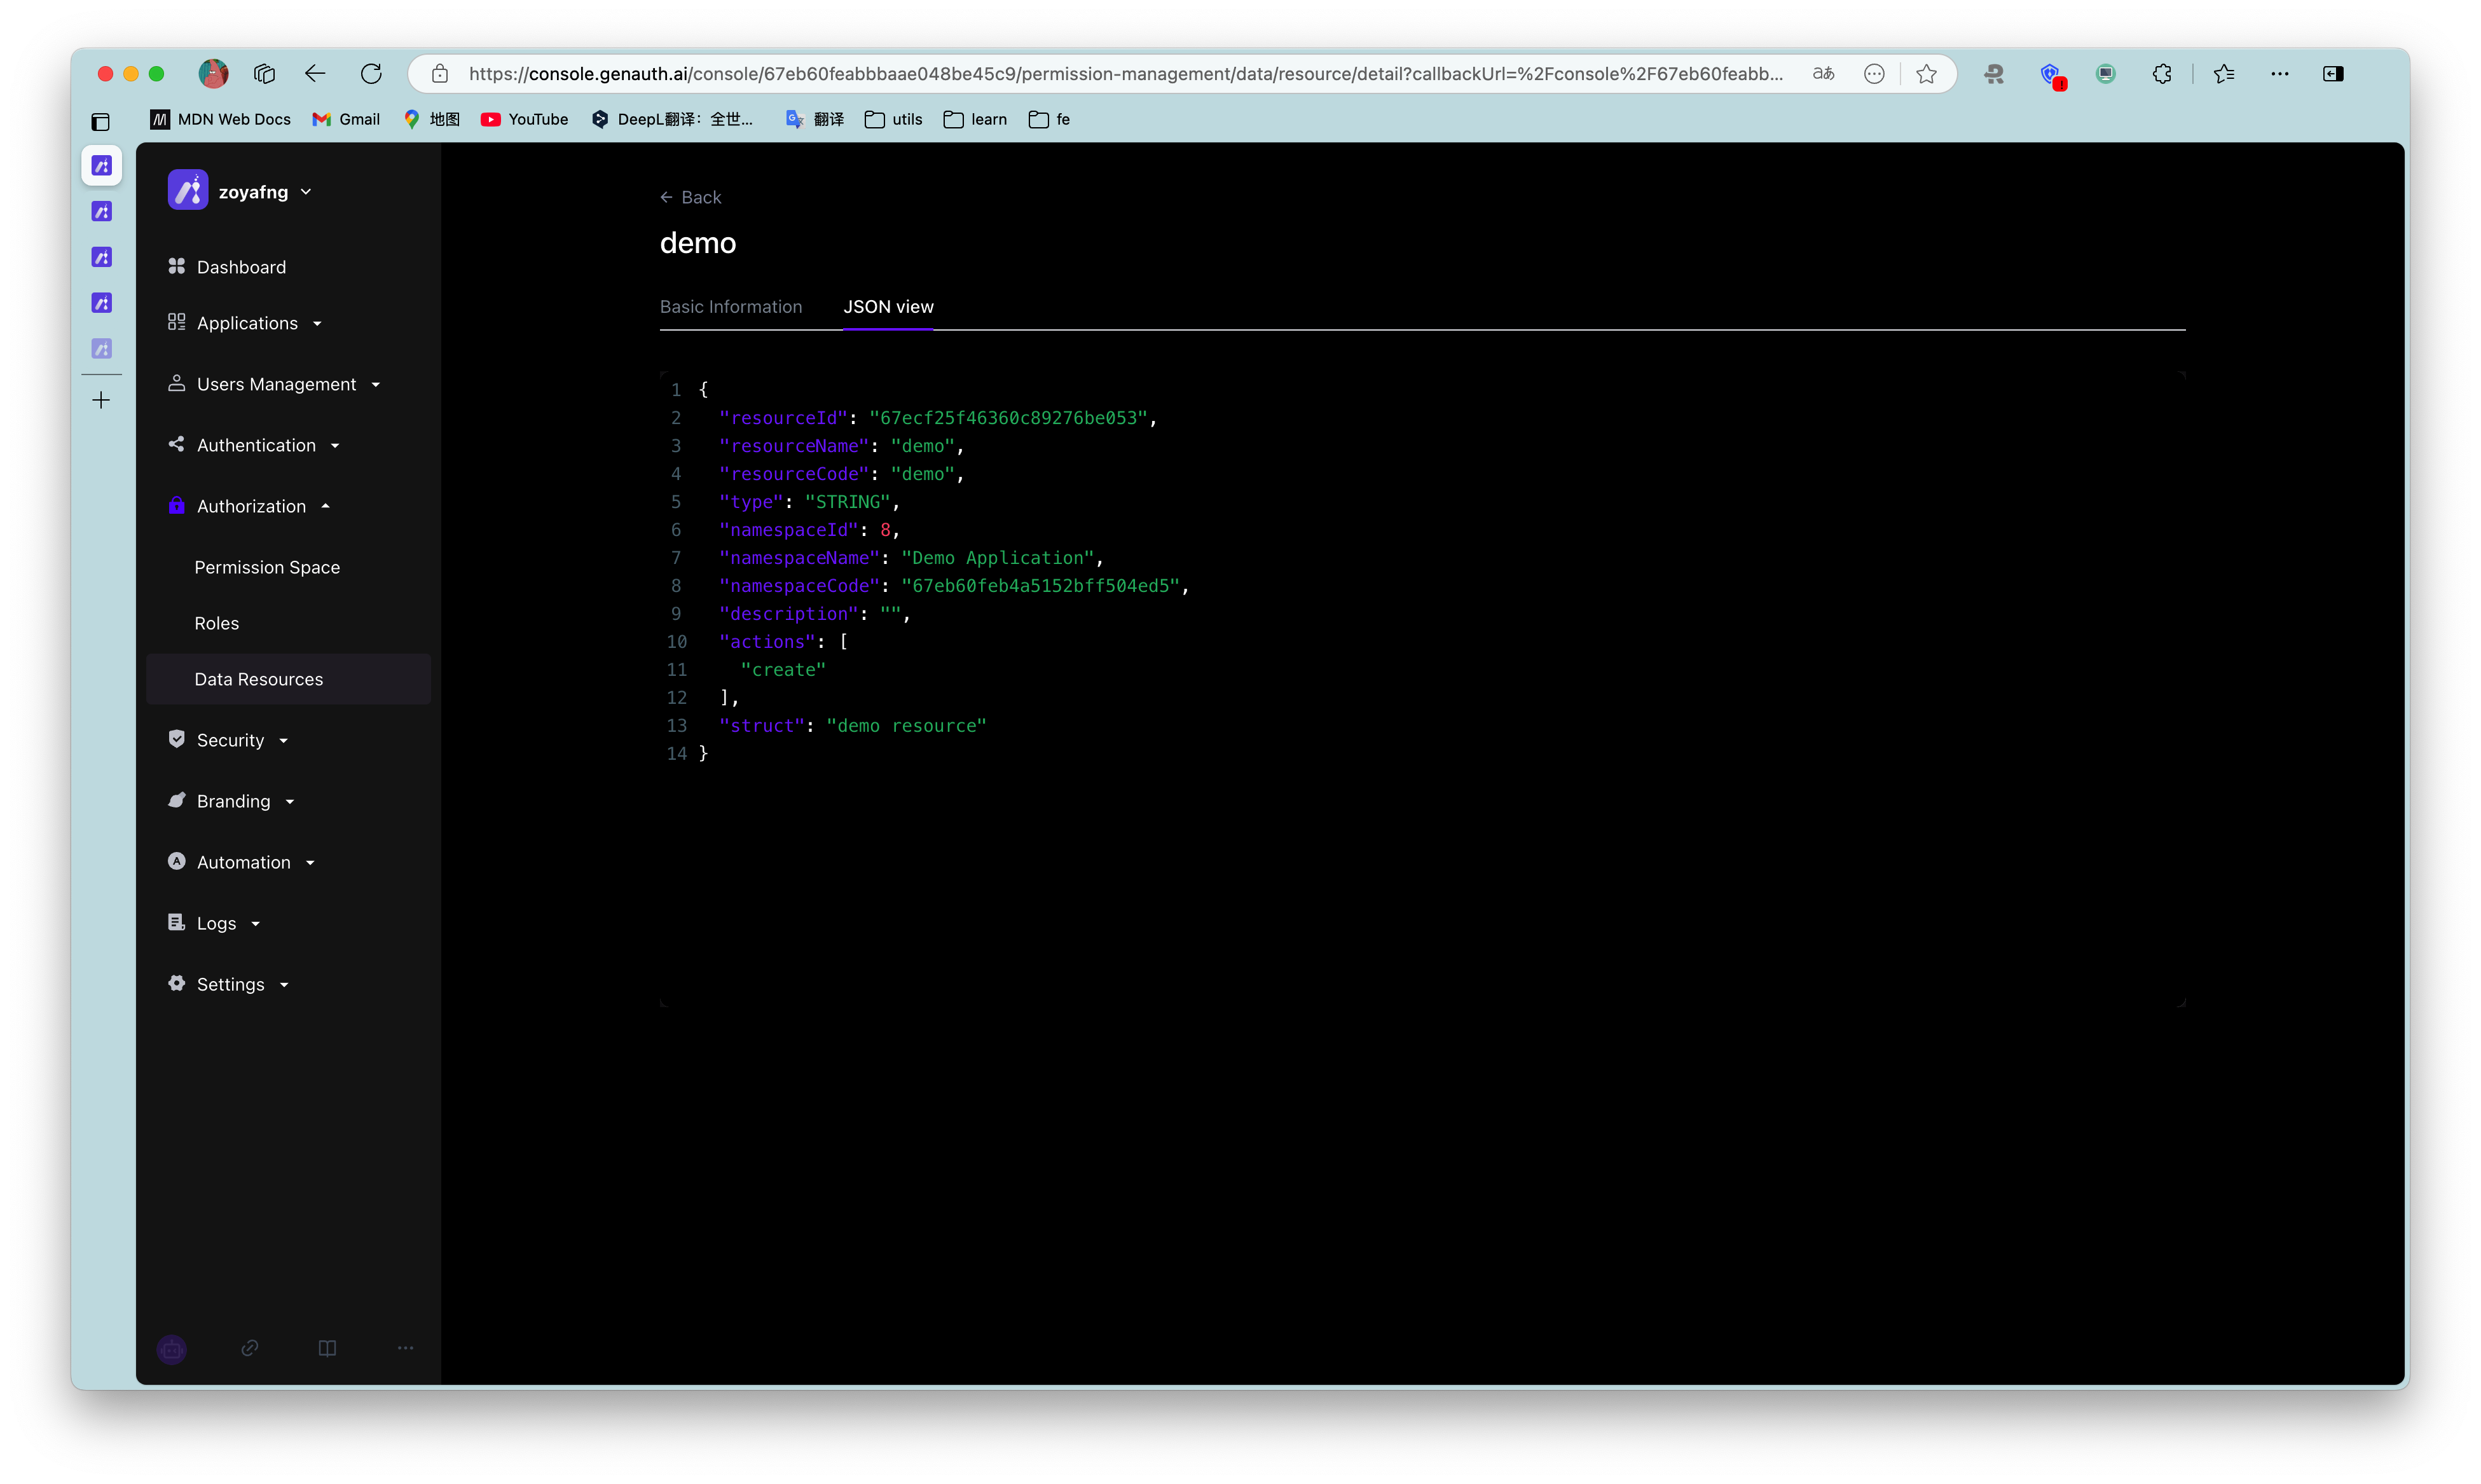Select Roles in the Authorization submenu

[x=216, y=622]
